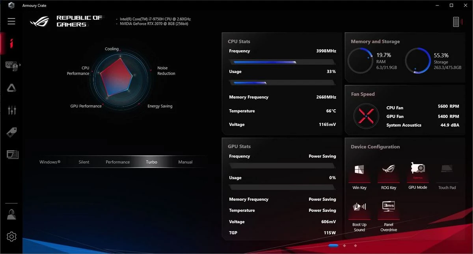Click the GPU Performance radar label
Screen dimensions: 473x254
pos(86,106)
